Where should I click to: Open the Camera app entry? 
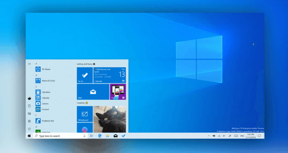coord(42,104)
